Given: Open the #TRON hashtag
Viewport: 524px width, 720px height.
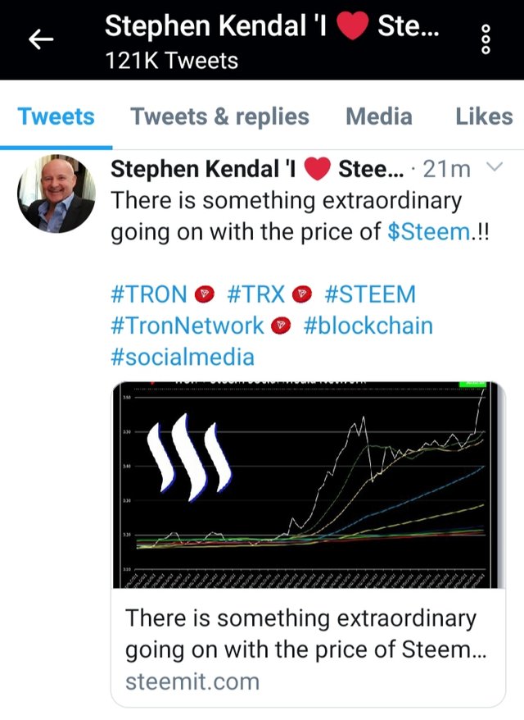Looking at the screenshot, I should (x=149, y=294).
